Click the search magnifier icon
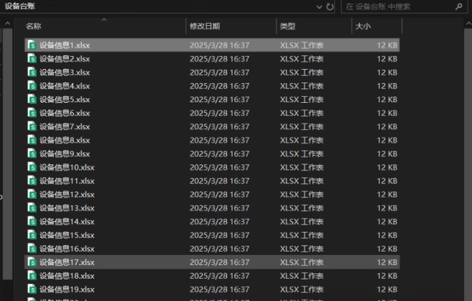The image size is (472, 301). (x=459, y=7)
